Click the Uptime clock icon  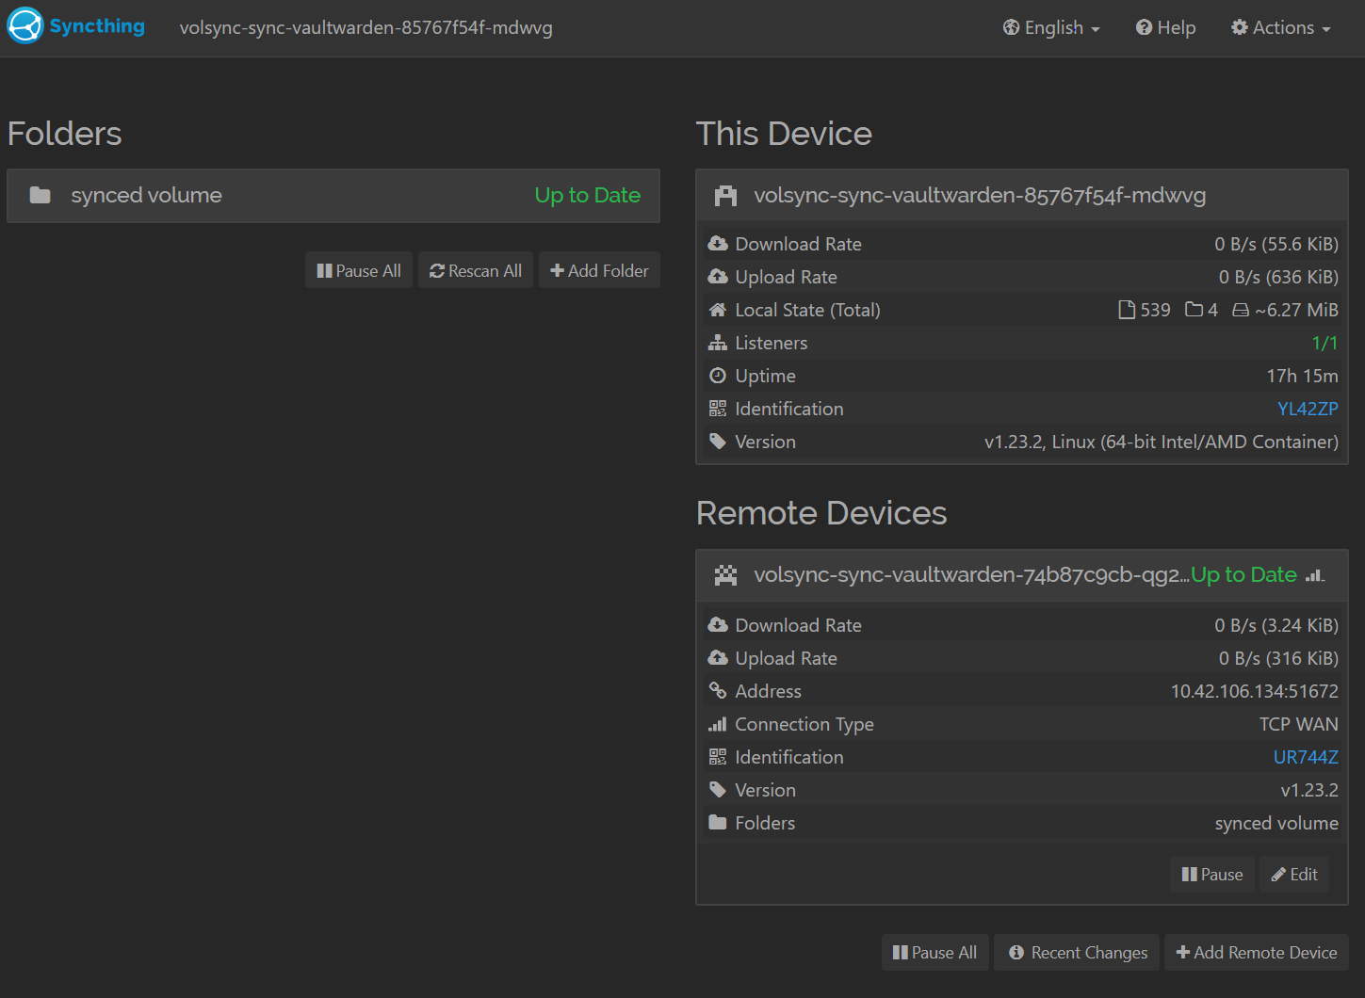pos(718,376)
